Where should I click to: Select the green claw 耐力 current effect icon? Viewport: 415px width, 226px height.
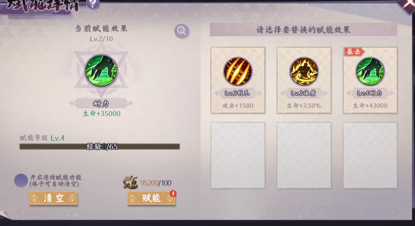click(101, 71)
